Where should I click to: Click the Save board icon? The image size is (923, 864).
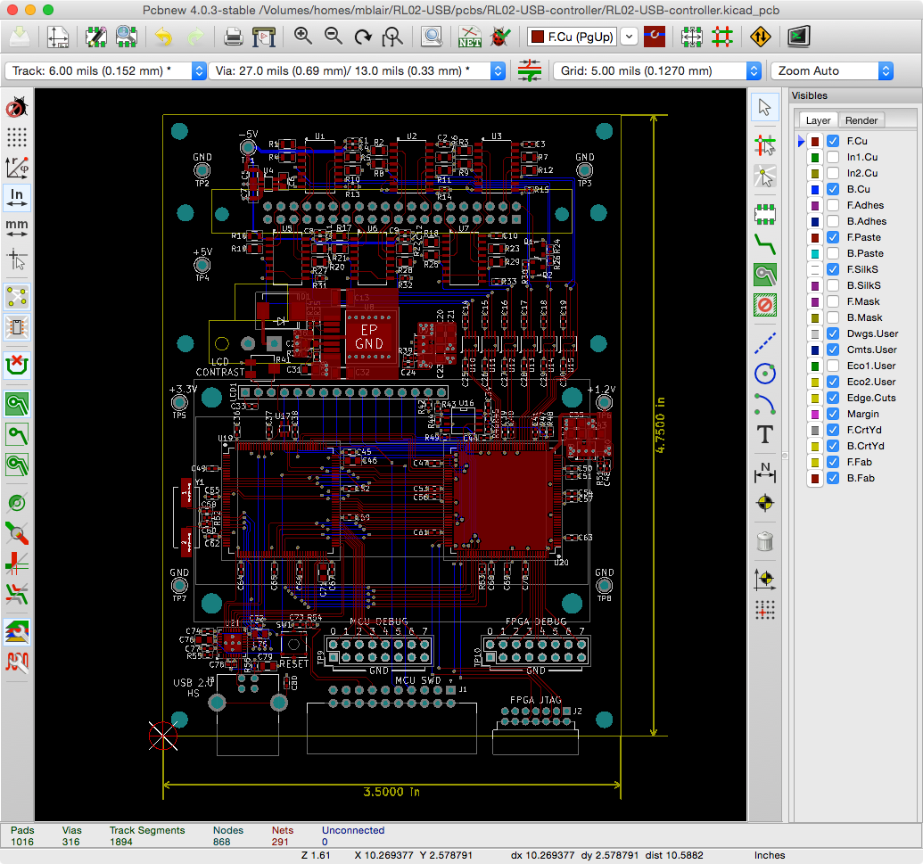20,37
